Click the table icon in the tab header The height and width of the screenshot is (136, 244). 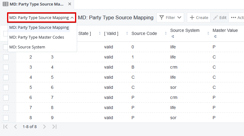pyautogui.click(x=6, y=4)
